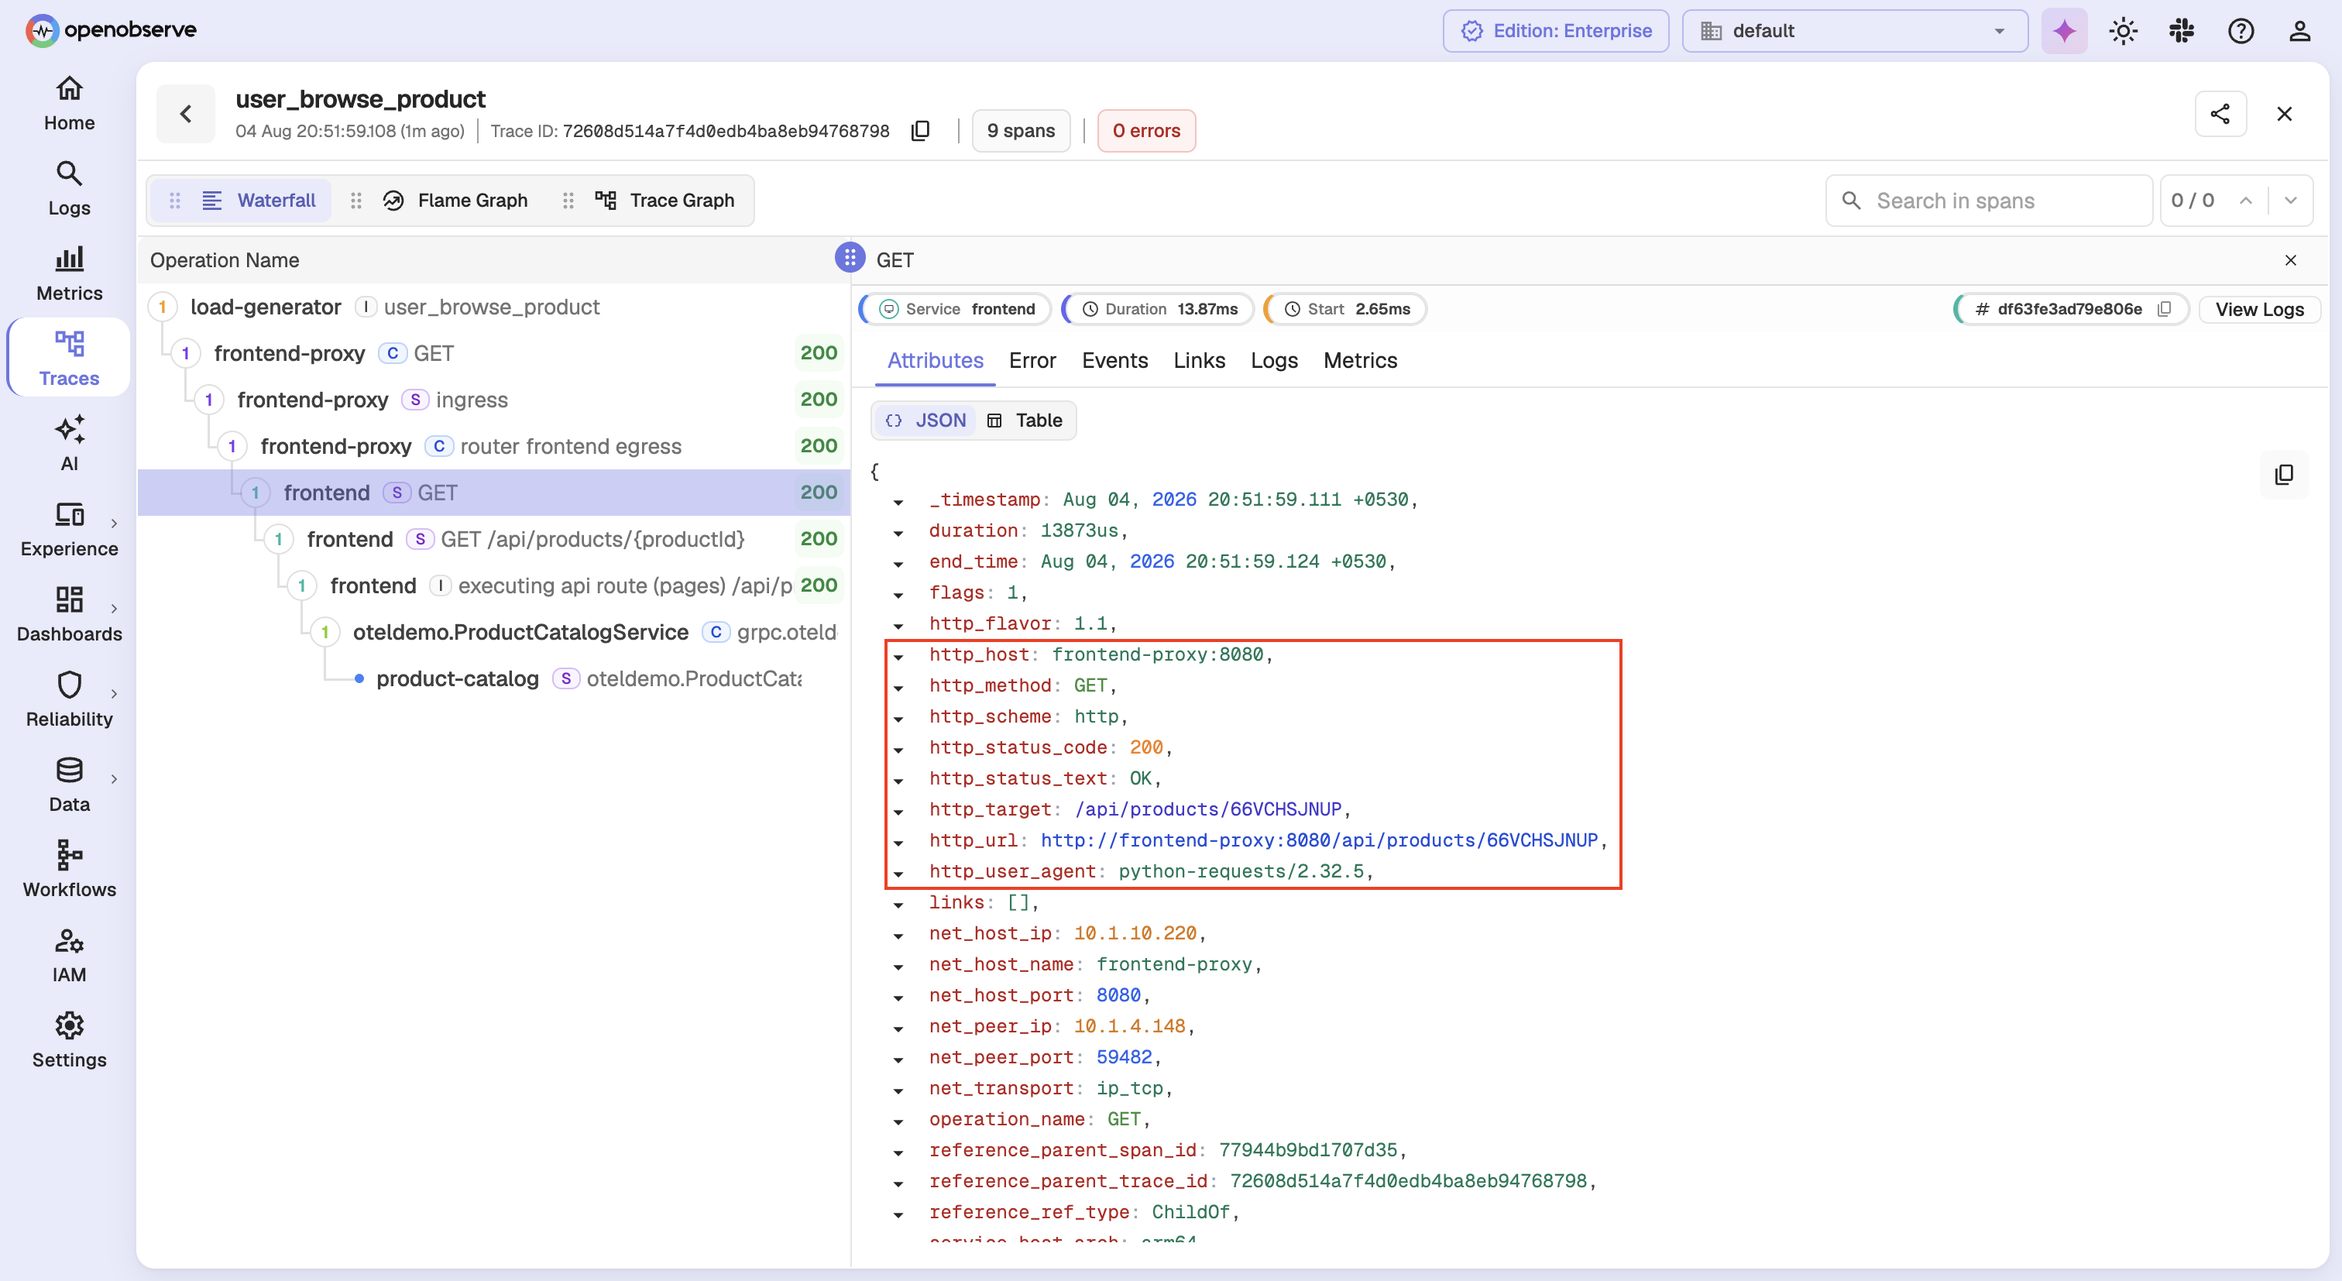Share the trace link

pyautogui.click(x=2220, y=114)
